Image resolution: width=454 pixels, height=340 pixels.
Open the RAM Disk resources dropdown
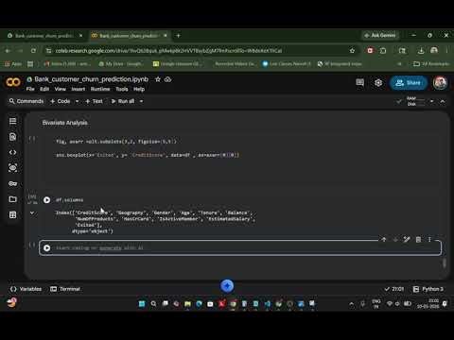(x=431, y=101)
